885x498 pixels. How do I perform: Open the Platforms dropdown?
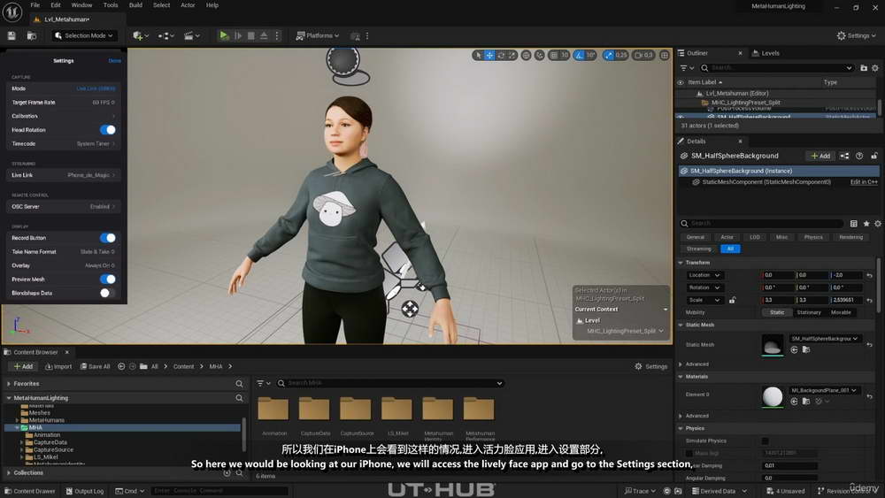[x=318, y=35]
